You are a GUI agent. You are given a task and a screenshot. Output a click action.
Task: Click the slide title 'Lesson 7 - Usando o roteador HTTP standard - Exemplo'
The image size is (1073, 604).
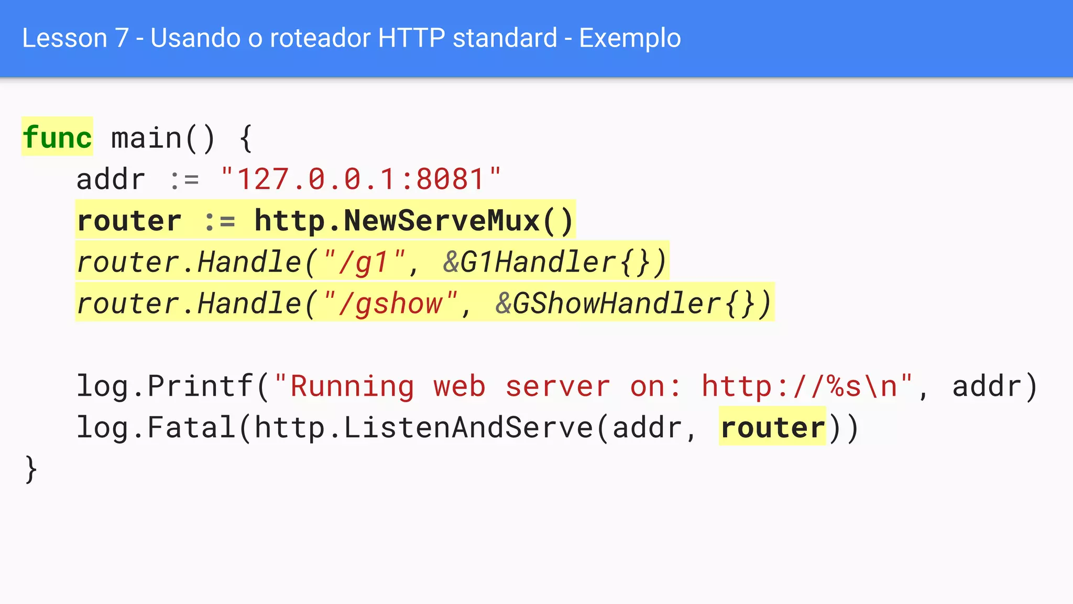pos(352,38)
